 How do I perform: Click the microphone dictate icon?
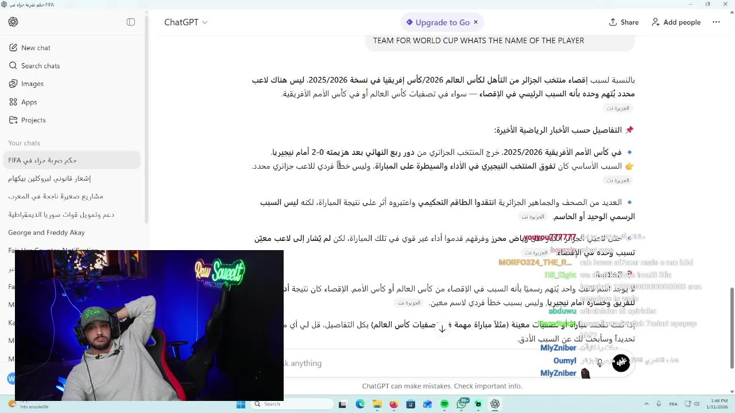pos(600,363)
